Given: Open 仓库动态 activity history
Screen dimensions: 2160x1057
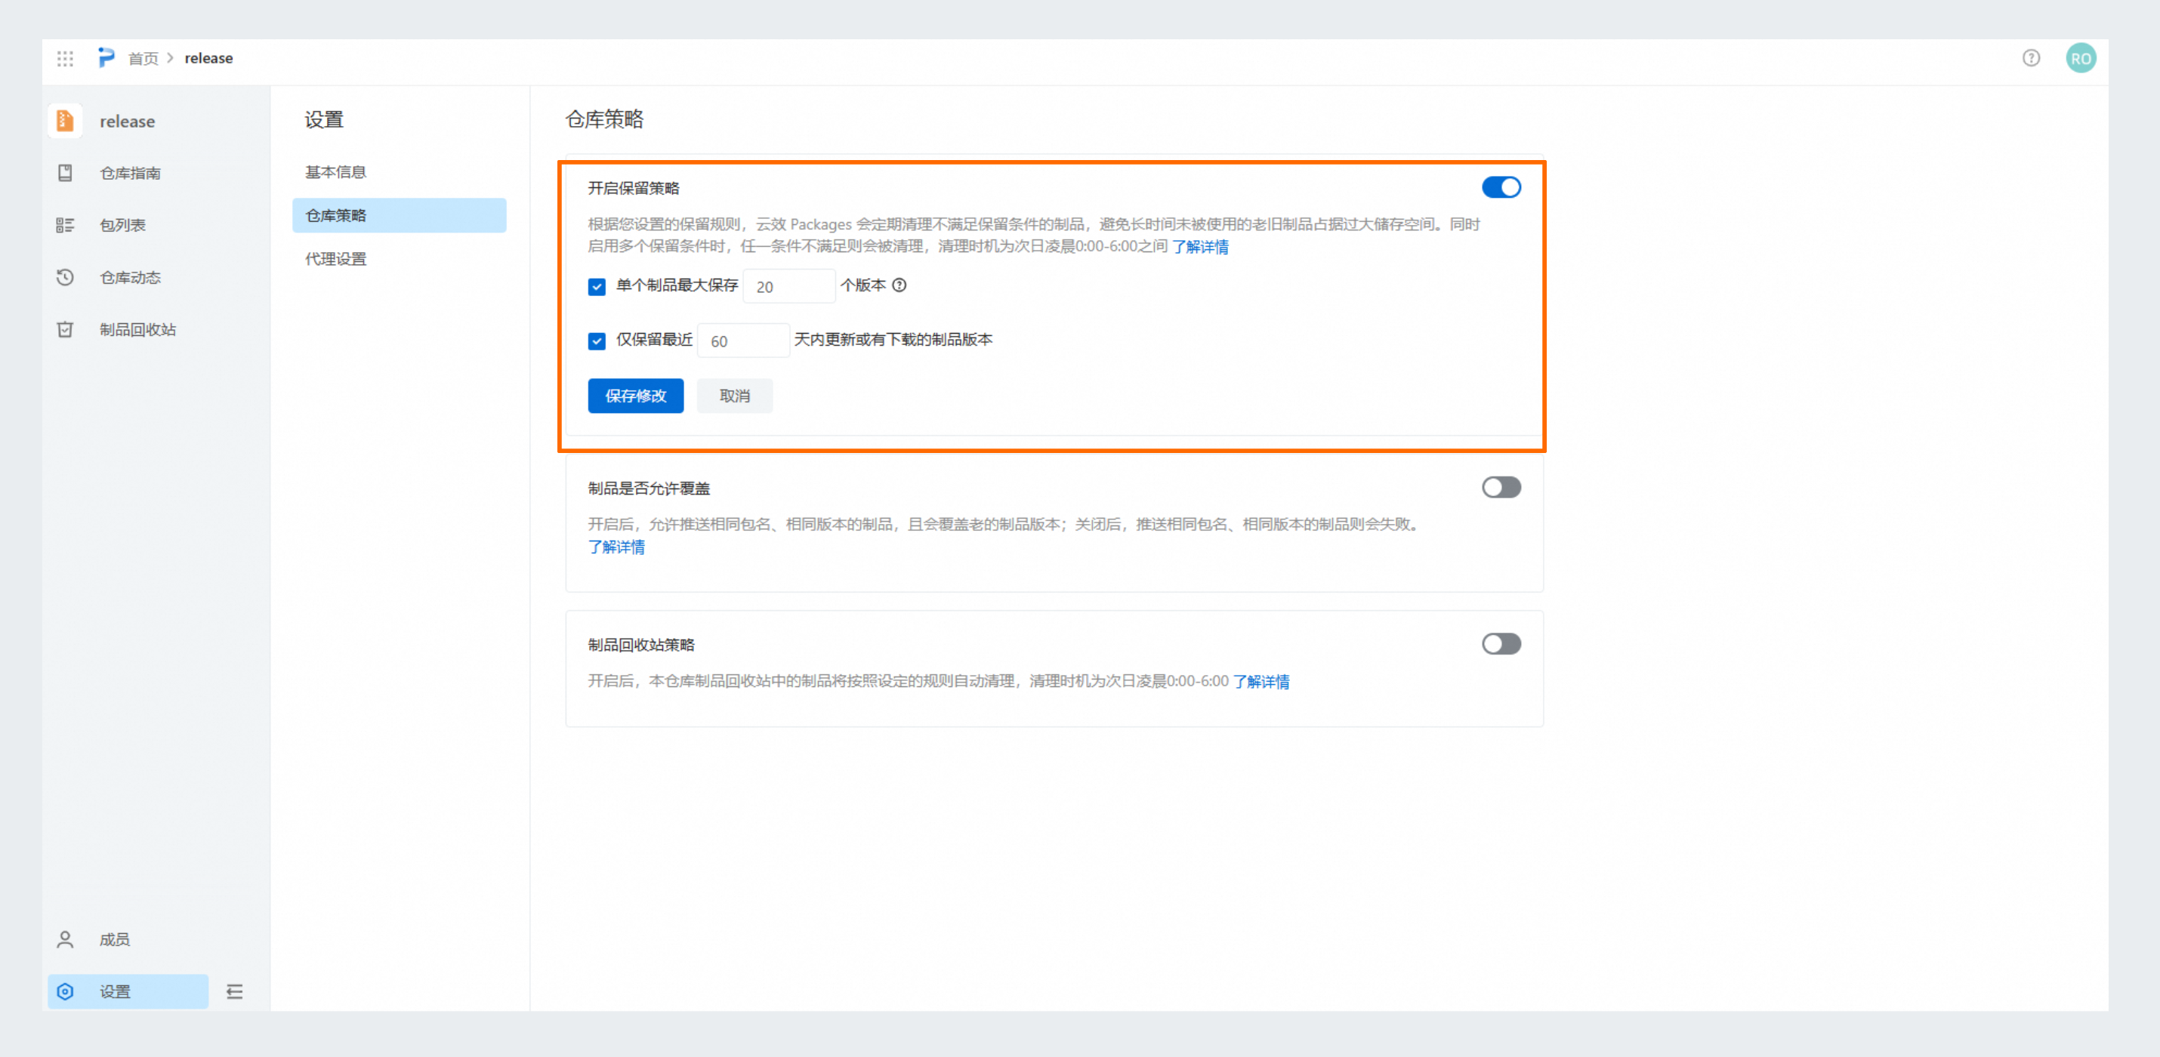Looking at the screenshot, I should (129, 277).
